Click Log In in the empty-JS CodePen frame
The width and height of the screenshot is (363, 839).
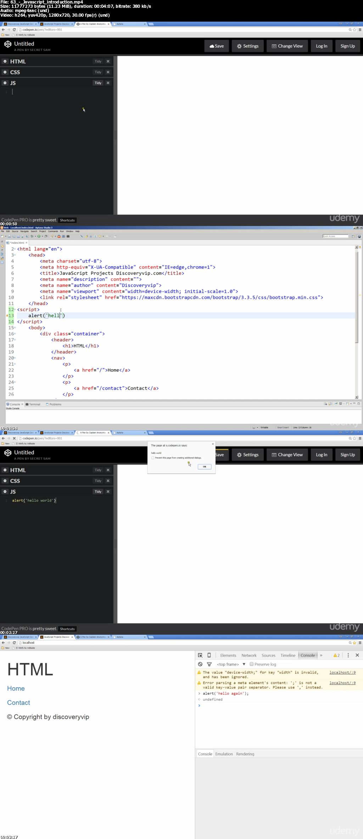322,46
